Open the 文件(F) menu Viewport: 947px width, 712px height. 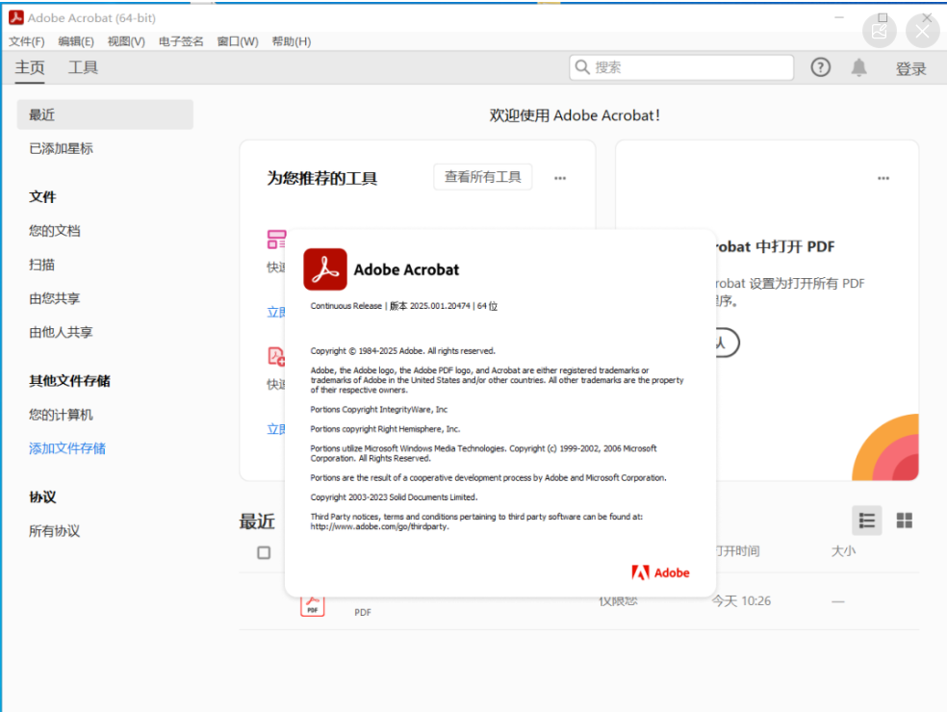click(x=27, y=41)
